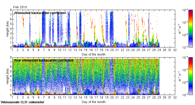
Task: Click height 4 tick label on top plot
Action: (x=11, y=28)
